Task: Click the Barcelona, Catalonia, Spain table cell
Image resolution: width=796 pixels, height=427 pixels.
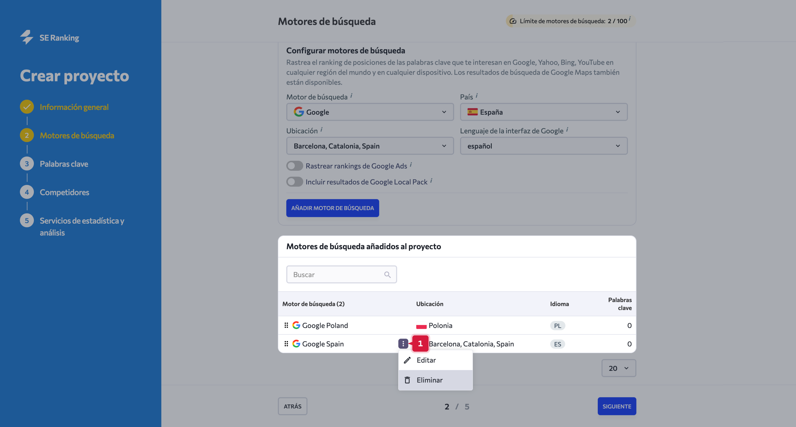Action: click(x=471, y=344)
